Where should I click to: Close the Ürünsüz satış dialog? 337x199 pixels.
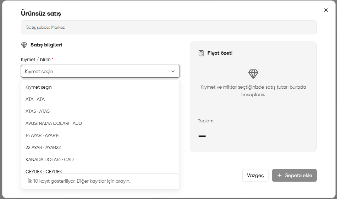point(326,10)
